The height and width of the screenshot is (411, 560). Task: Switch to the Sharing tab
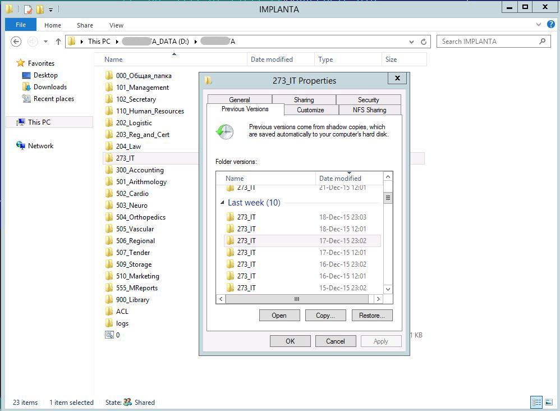(x=304, y=99)
